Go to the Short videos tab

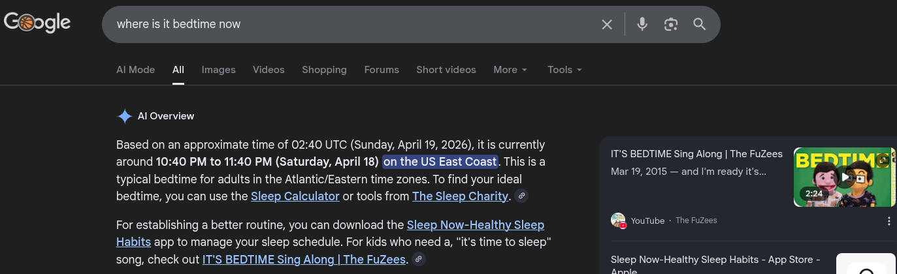446,70
